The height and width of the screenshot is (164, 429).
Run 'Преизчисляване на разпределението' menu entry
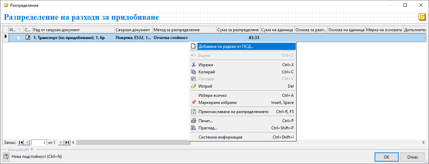point(234,112)
